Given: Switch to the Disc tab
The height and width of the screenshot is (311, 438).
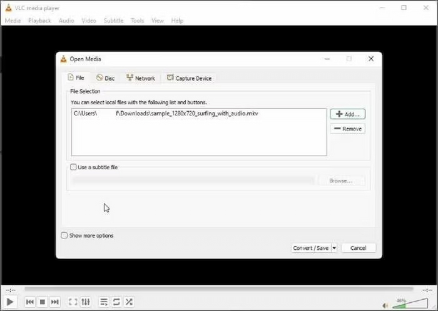Looking at the screenshot, I should [105, 78].
